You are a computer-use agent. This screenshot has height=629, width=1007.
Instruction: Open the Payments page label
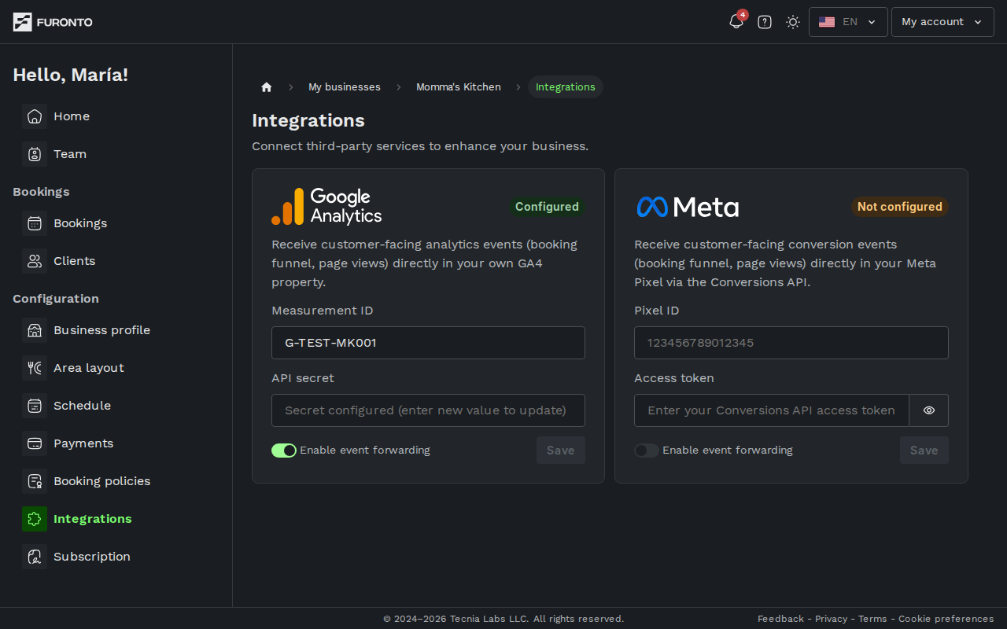(83, 443)
